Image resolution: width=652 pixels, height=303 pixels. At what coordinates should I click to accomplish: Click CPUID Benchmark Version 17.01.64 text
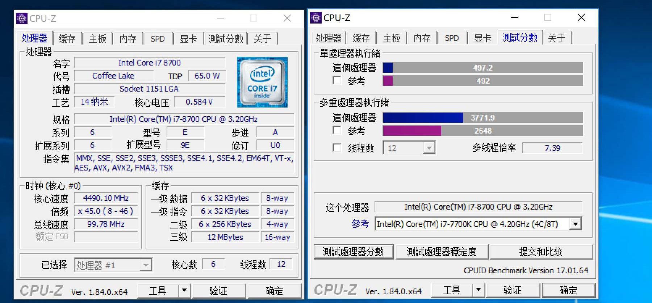[x=526, y=270]
